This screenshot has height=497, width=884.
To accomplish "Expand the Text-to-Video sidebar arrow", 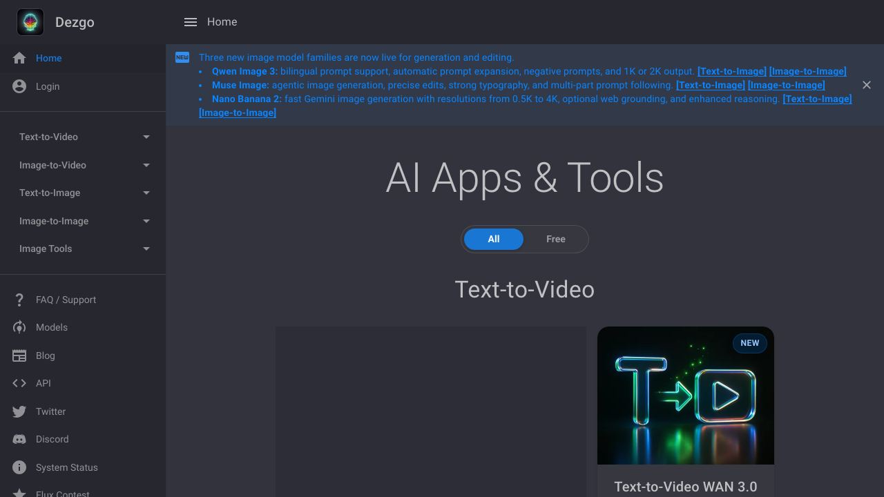I will (146, 137).
